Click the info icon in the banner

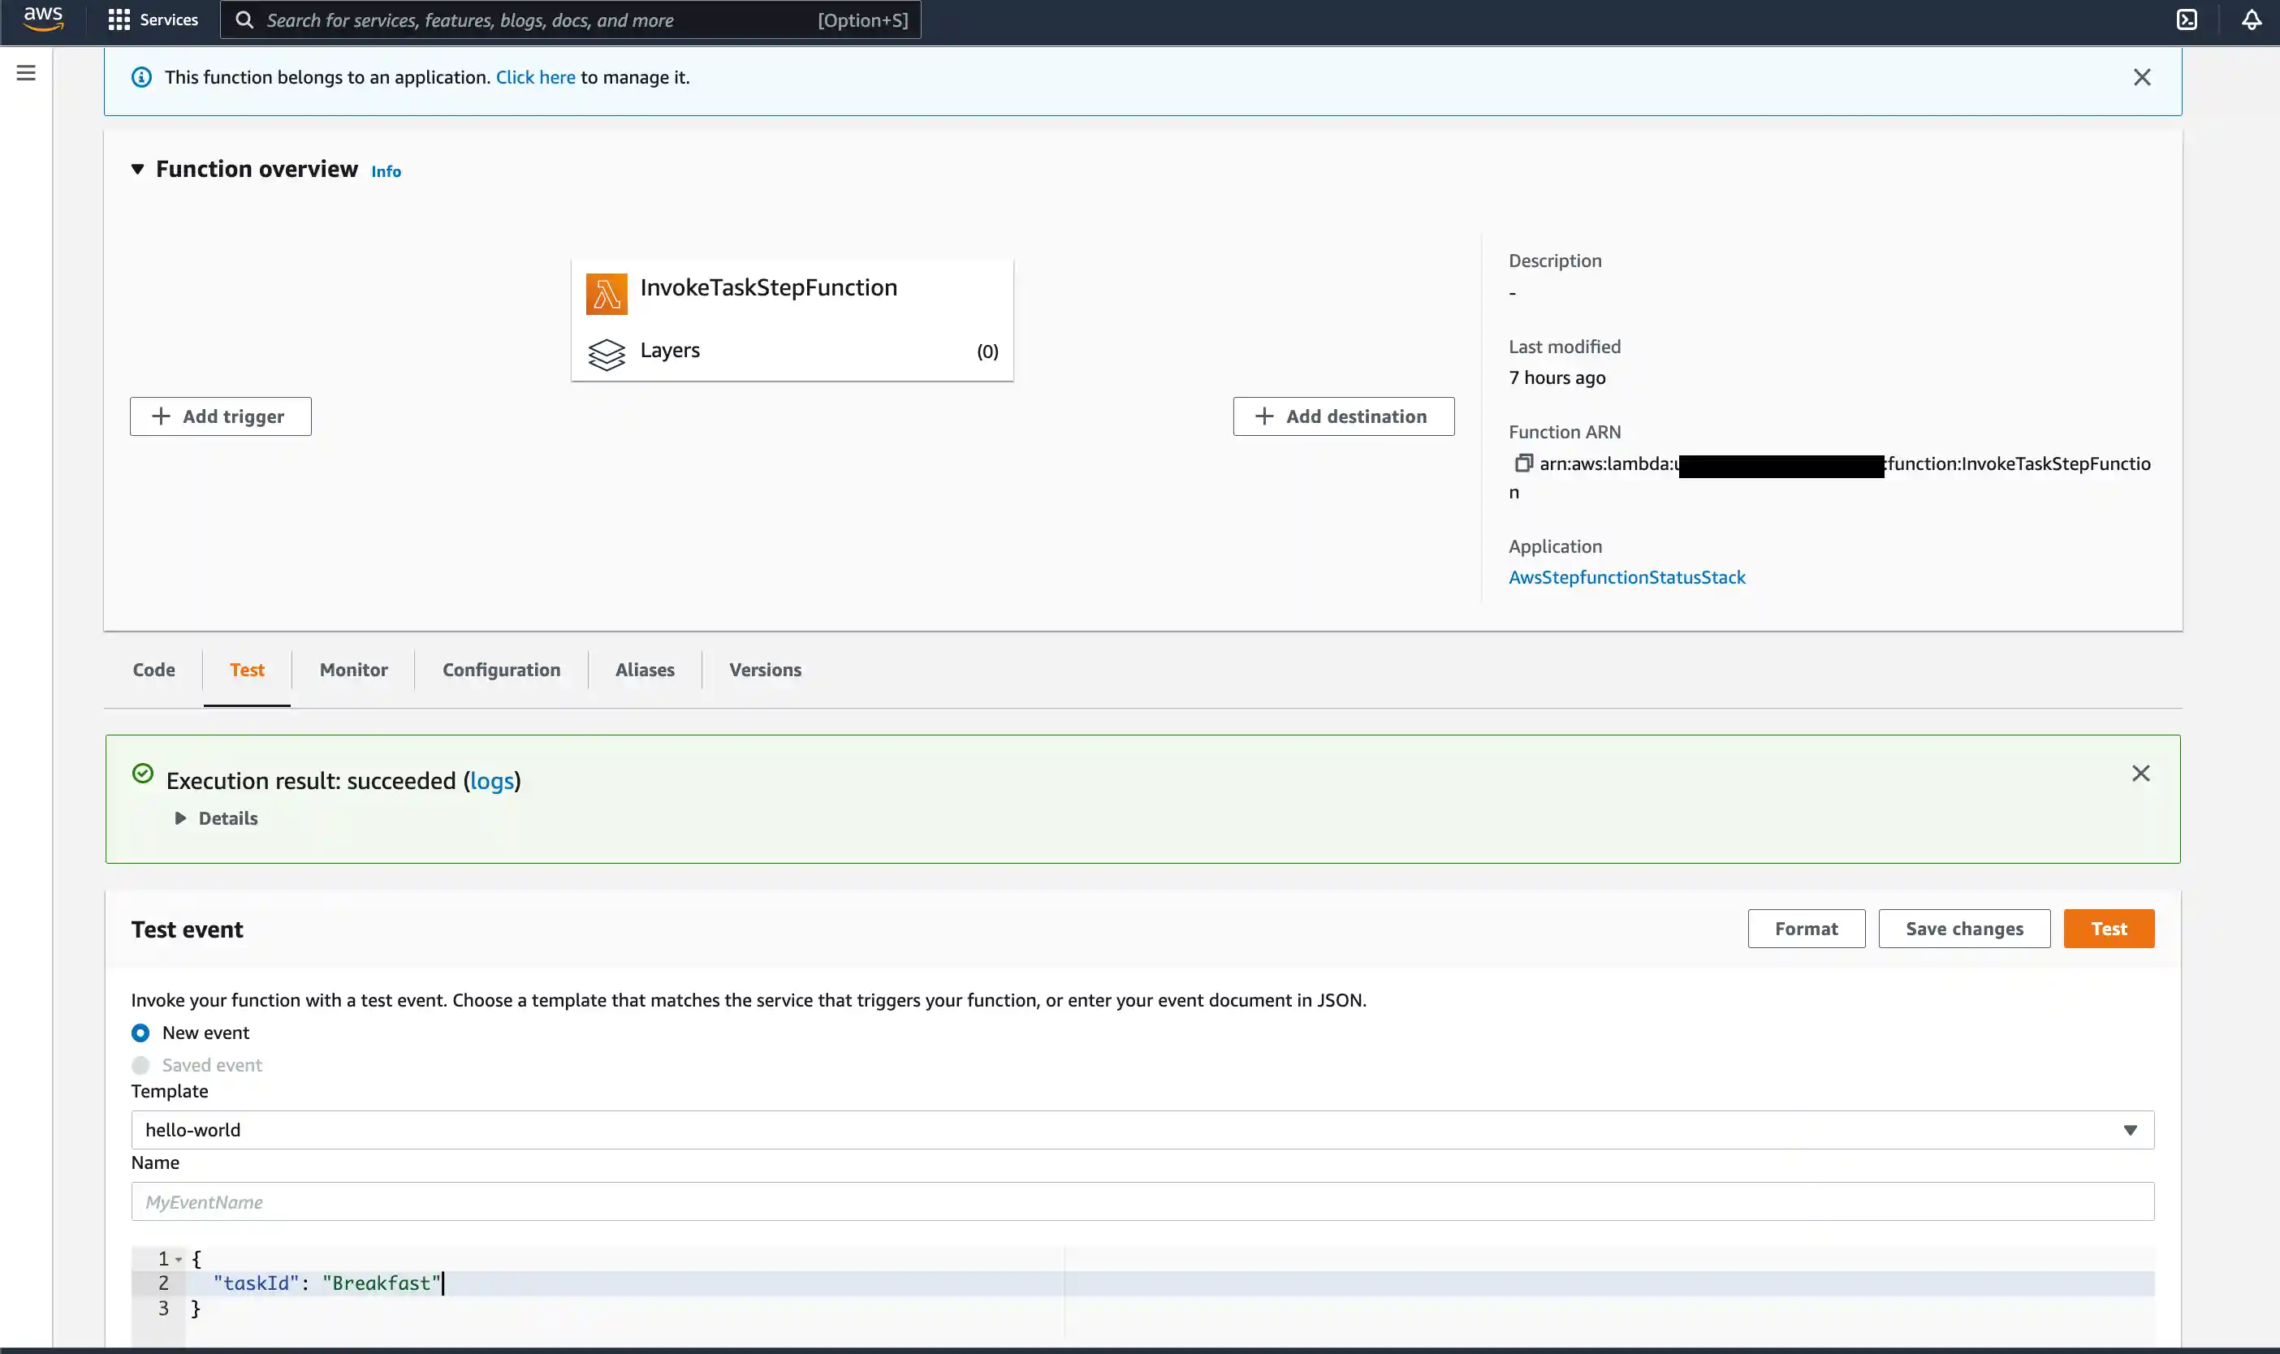(x=141, y=76)
